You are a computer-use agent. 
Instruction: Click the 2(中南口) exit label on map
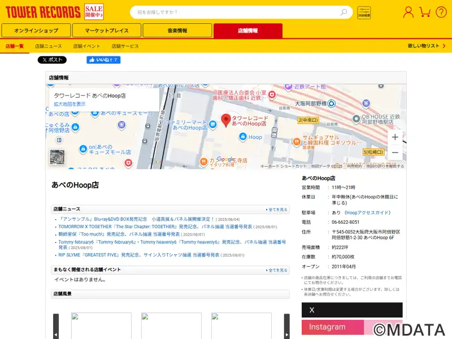pos(308,120)
